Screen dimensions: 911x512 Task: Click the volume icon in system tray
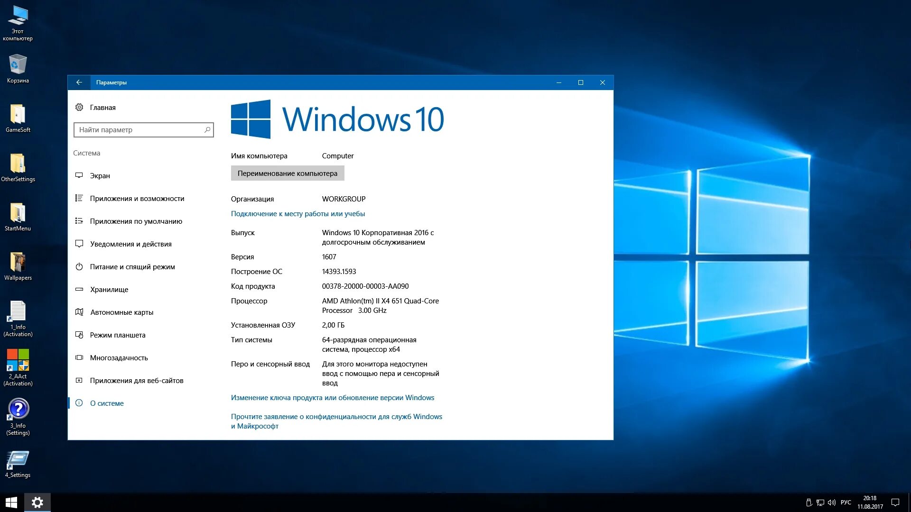[x=831, y=503]
